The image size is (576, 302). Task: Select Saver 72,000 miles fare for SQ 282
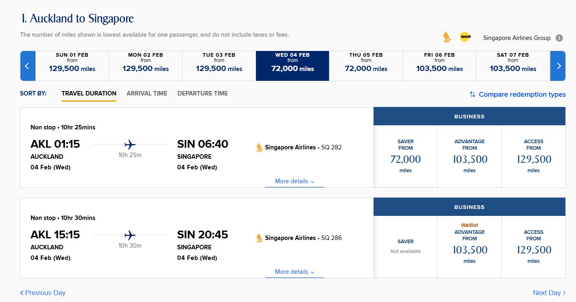click(405, 156)
